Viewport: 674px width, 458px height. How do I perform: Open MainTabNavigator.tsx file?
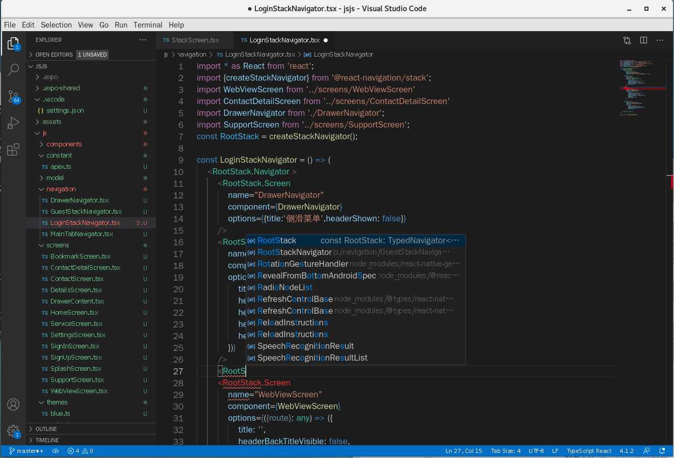(x=91, y=234)
